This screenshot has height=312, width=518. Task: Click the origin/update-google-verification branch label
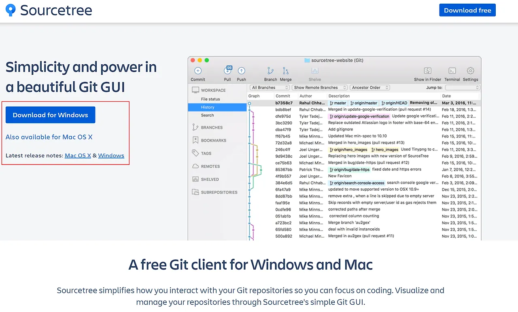359,116
